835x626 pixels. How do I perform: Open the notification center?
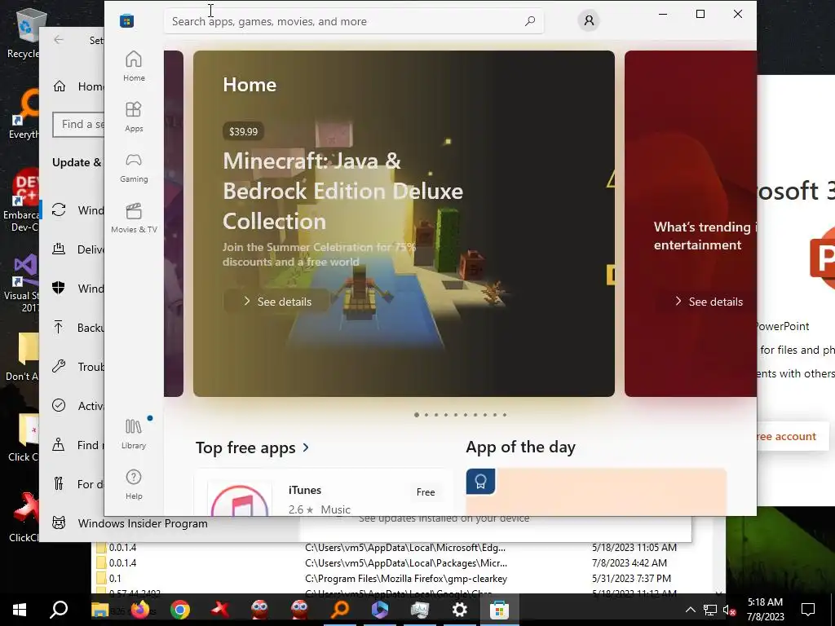808,610
